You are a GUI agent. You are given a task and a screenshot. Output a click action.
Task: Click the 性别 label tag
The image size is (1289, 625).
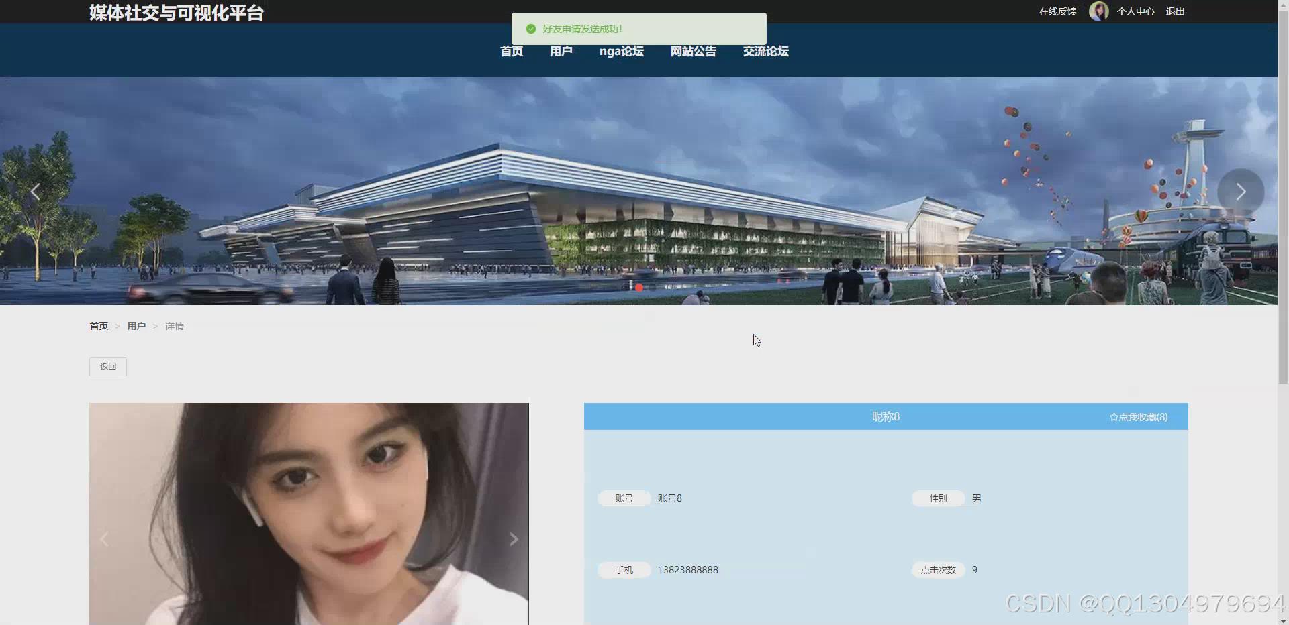click(939, 498)
